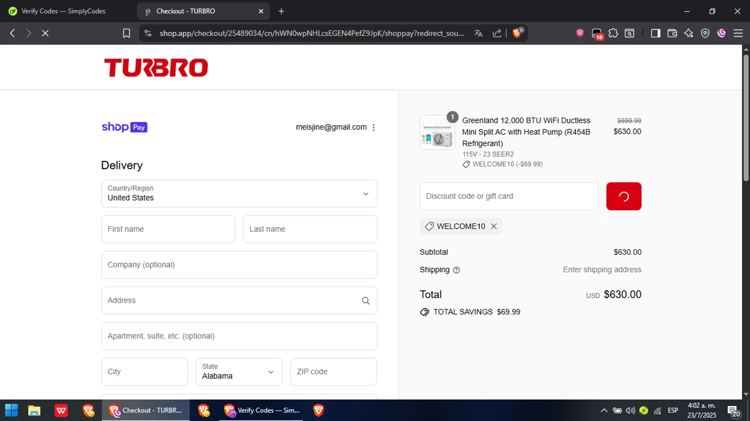Open Brave Shields lion icon

click(517, 33)
